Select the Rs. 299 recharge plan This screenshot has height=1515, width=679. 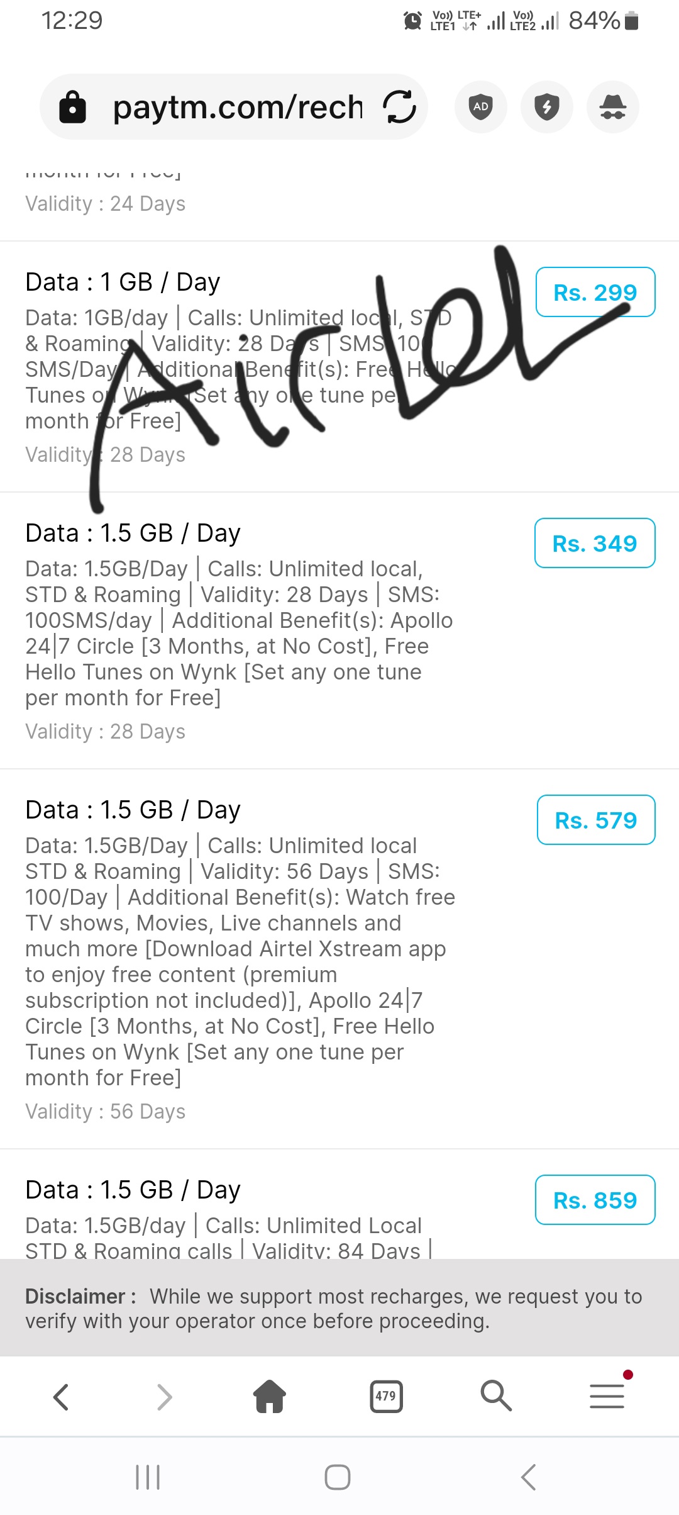click(595, 293)
